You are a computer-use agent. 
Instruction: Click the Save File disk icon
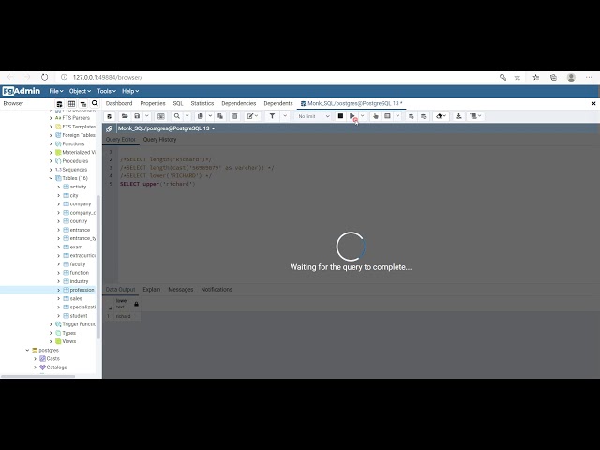[x=137, y=116]
